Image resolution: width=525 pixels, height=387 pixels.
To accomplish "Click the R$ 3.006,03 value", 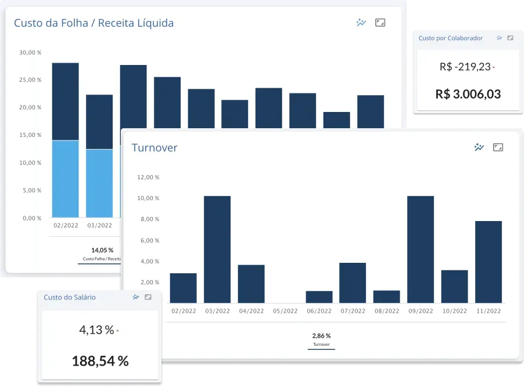I will 468,94.
